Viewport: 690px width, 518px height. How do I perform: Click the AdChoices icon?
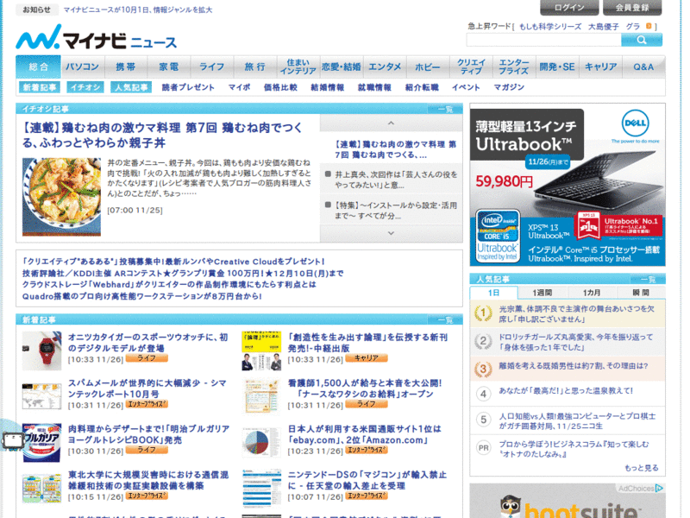pyautogui.click(x=659, y=488)
